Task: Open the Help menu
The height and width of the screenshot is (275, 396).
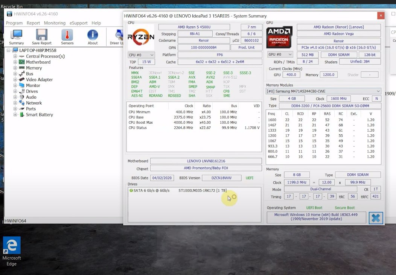Action: pos(96,23)
